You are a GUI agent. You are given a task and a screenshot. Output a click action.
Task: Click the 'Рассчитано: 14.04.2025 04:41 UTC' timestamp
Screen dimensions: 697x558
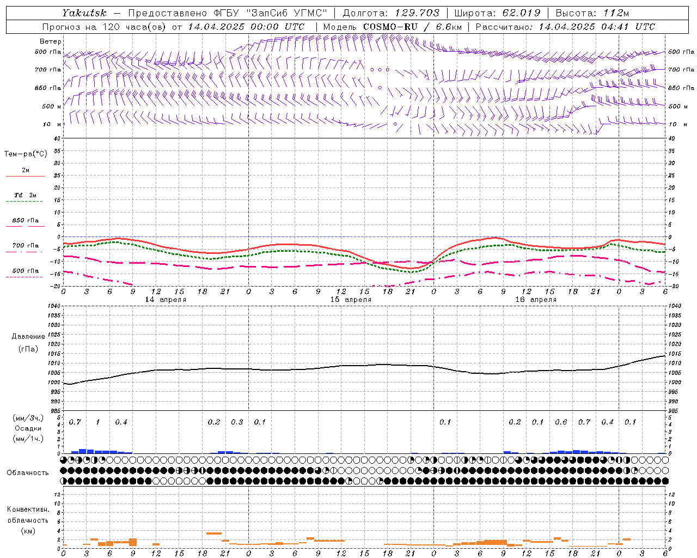565,27
